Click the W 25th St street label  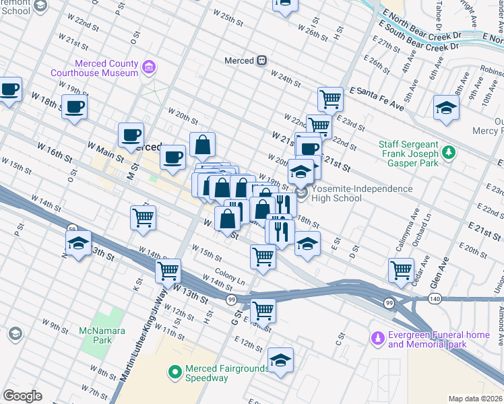coord(228,18)
